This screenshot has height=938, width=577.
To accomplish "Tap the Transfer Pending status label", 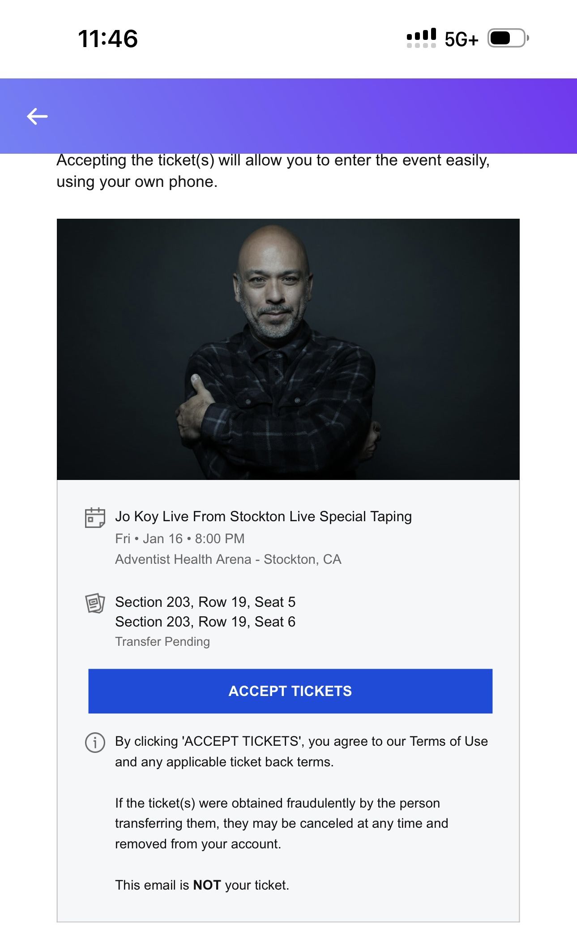I will click(x=162, y=642).
